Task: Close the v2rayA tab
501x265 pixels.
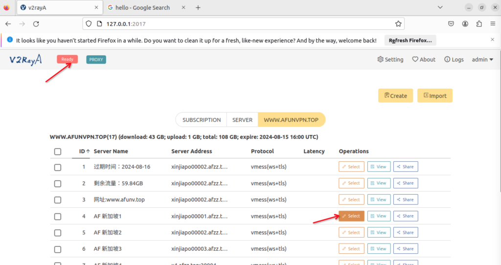Action: (x=96, y=7)
